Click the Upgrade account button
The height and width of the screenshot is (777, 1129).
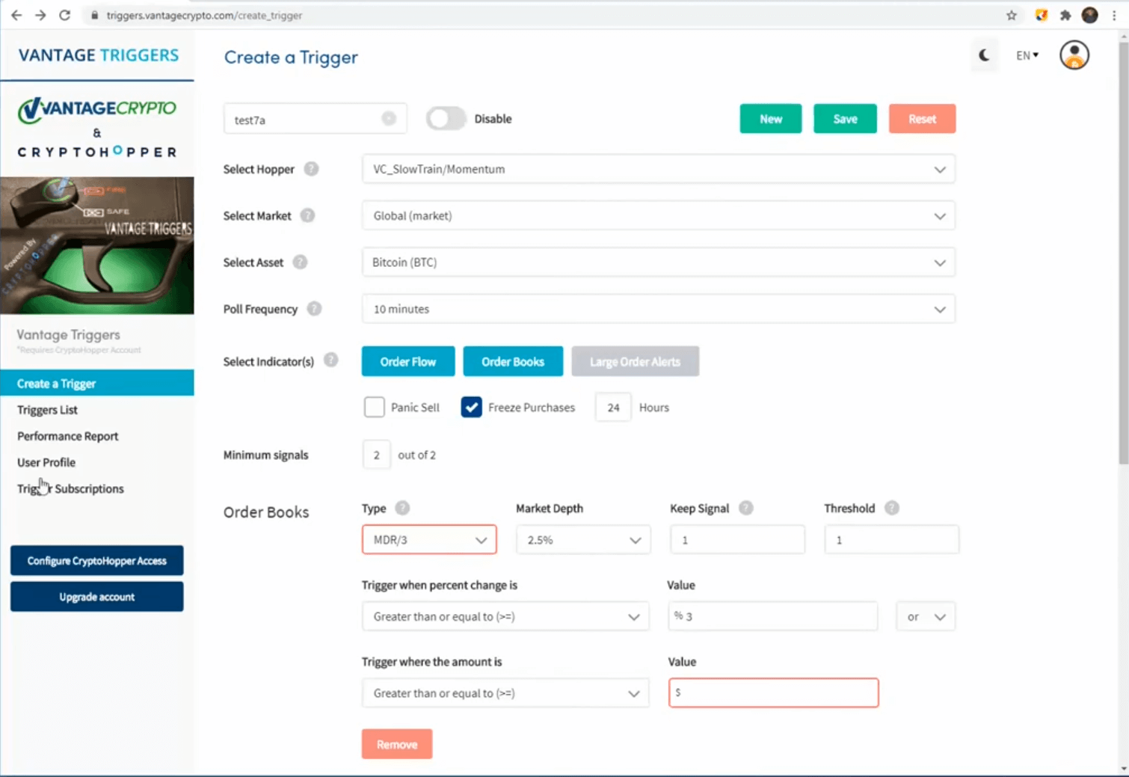point(96,597)
